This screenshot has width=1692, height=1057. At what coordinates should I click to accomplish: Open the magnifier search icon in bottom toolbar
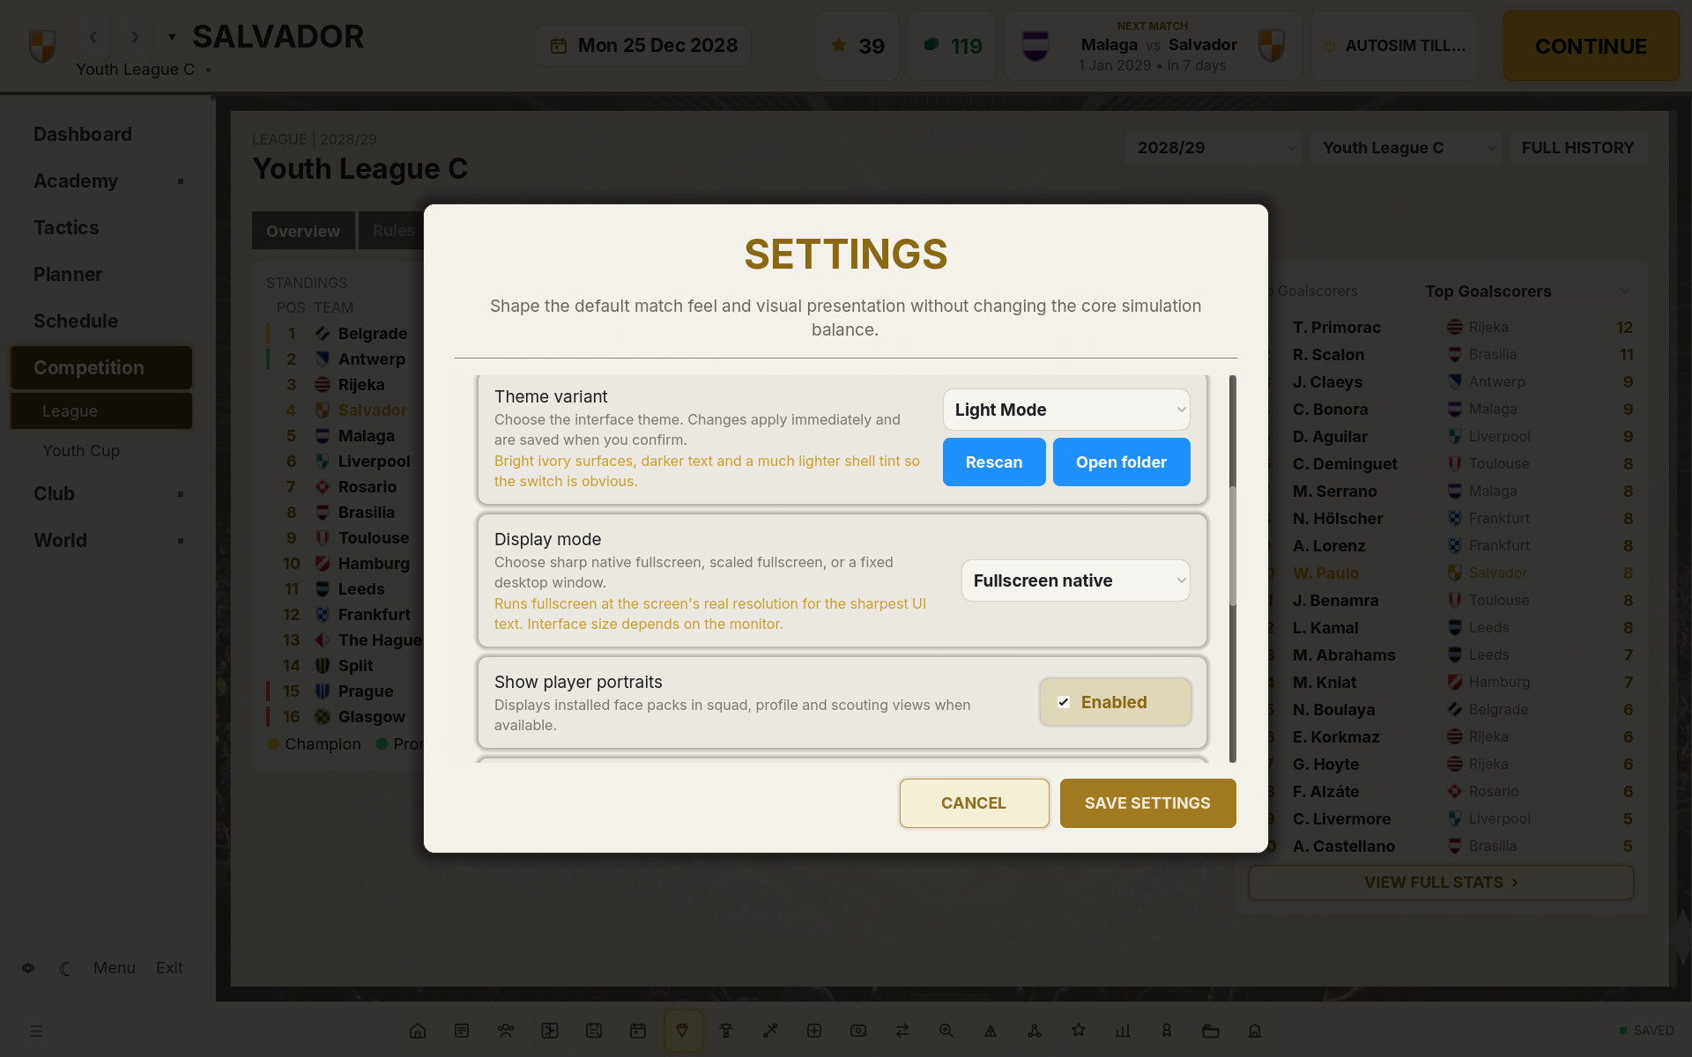[946, 1031]
